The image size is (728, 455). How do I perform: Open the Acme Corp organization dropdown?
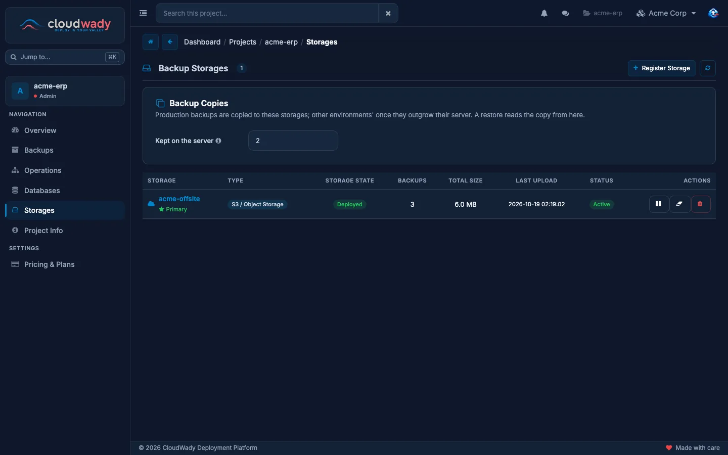666,13
